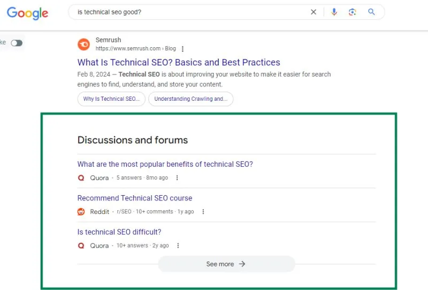Screen dimensions: 428x290
Task: Flip the toggle switch at the left edge
Action: point(17,43)
